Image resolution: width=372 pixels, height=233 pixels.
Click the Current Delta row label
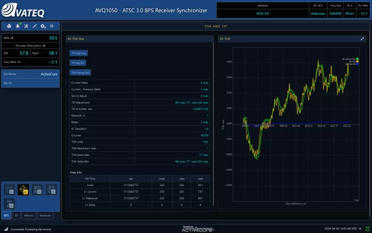click(x=79, y=83)
